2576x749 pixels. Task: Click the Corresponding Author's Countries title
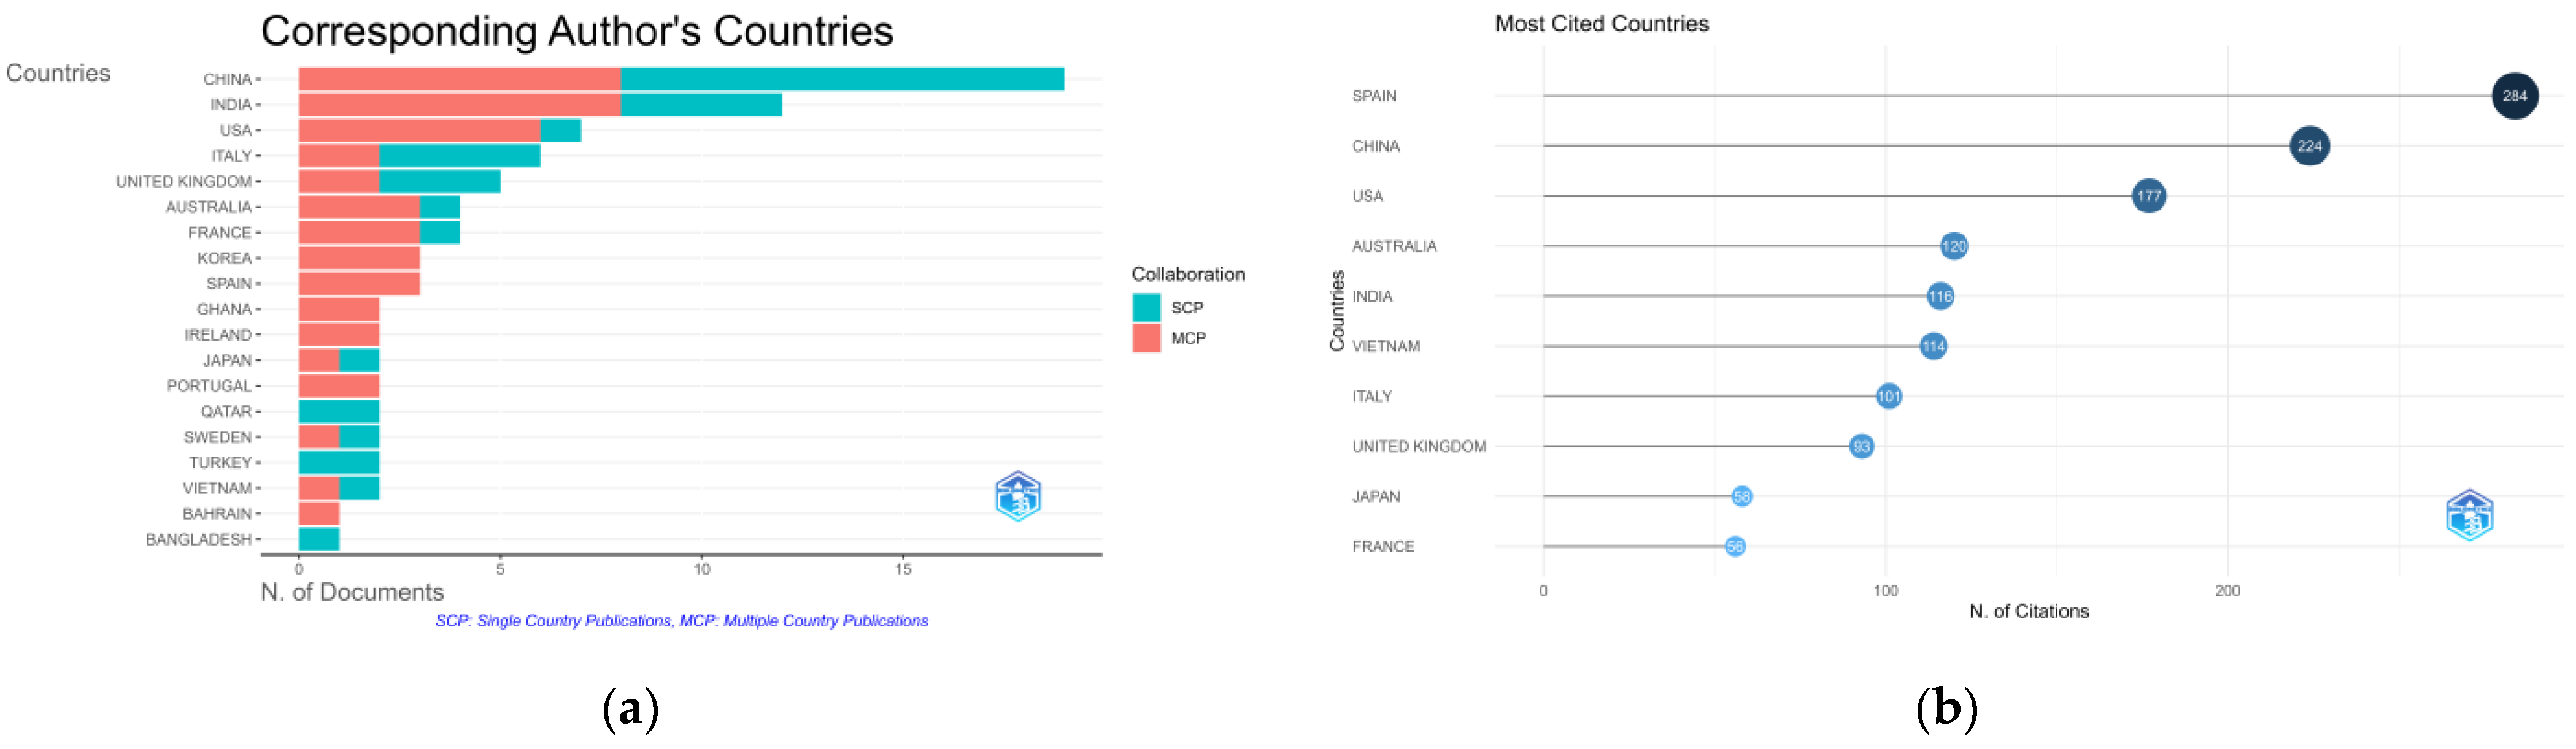pos(577,31)
